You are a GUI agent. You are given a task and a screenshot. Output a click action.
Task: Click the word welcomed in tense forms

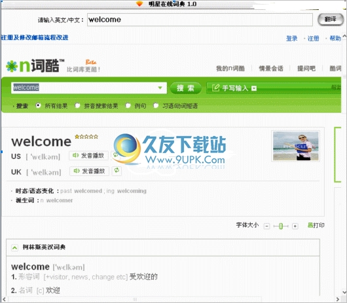pos(88,191)
